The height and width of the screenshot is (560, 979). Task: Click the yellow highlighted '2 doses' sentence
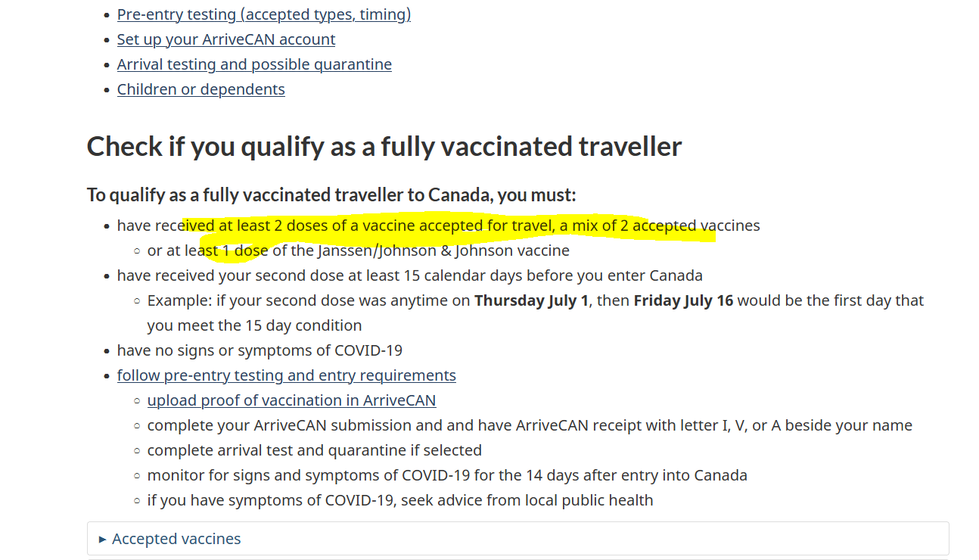(439, 226)
